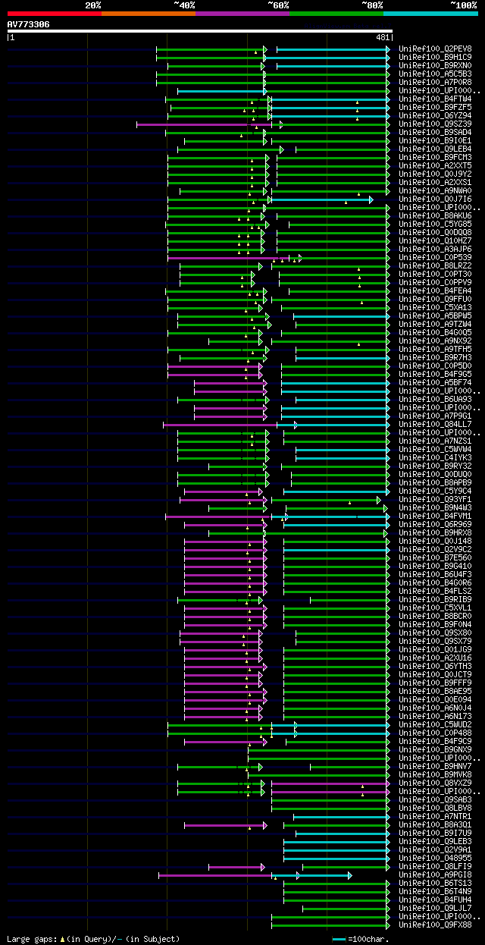The height and width of the screenshot is (945, 485).
Task: Open hit UniRef100_A5C5B3
Action: (x=435, y=74)
